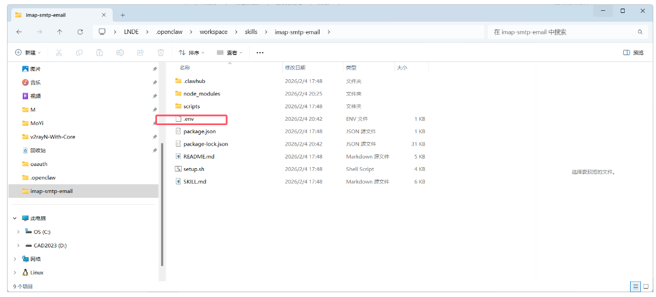
Task: Click the .clawhub folder icon
Action: pos(179,81)
